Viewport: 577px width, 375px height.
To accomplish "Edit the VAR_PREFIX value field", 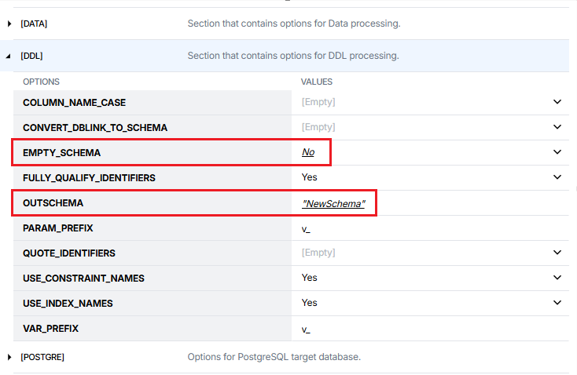I will (424, 329).
